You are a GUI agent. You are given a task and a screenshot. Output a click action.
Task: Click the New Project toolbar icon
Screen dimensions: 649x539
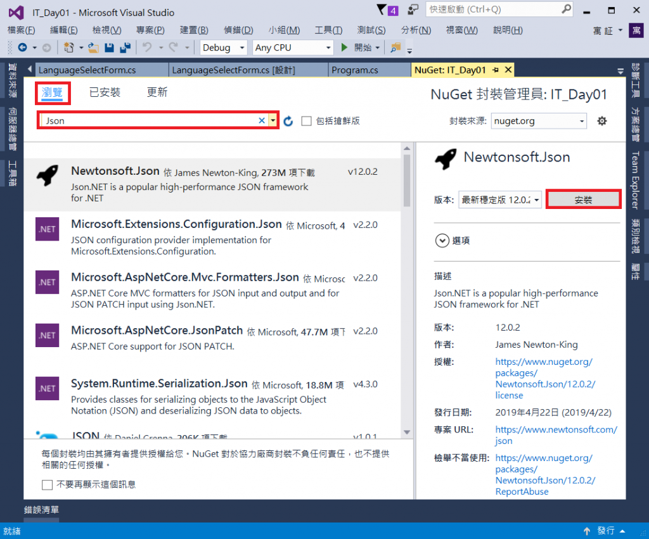68,48
